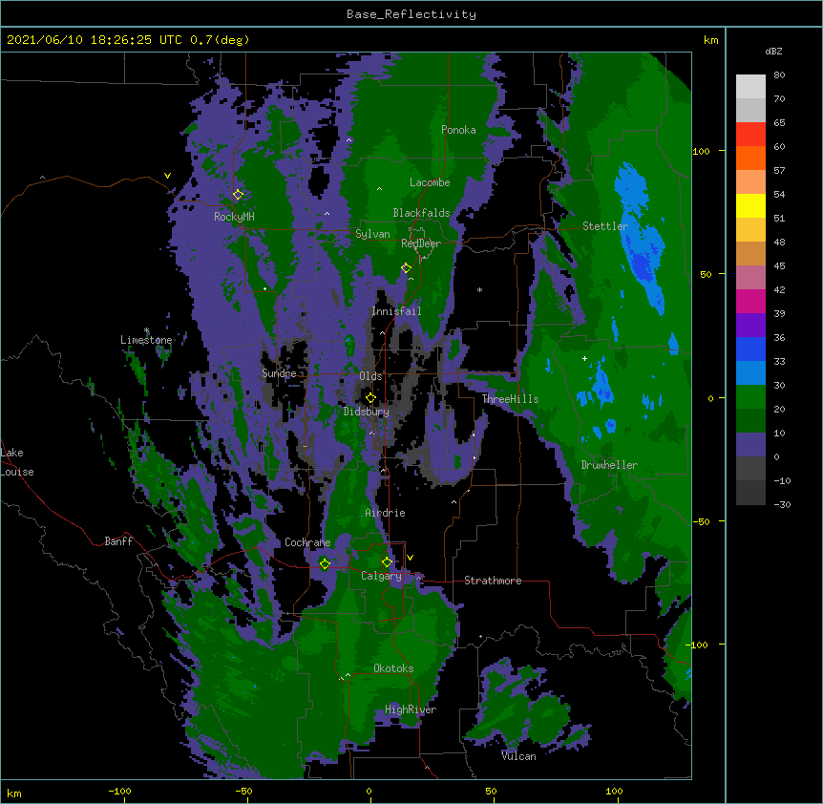This screenshot has height=804, width=823.
Task: Select the Calgary label
Action: (x=381, y=576)
